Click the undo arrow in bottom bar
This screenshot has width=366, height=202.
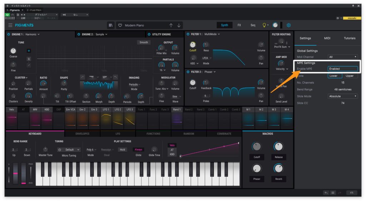tap(326, 193)
